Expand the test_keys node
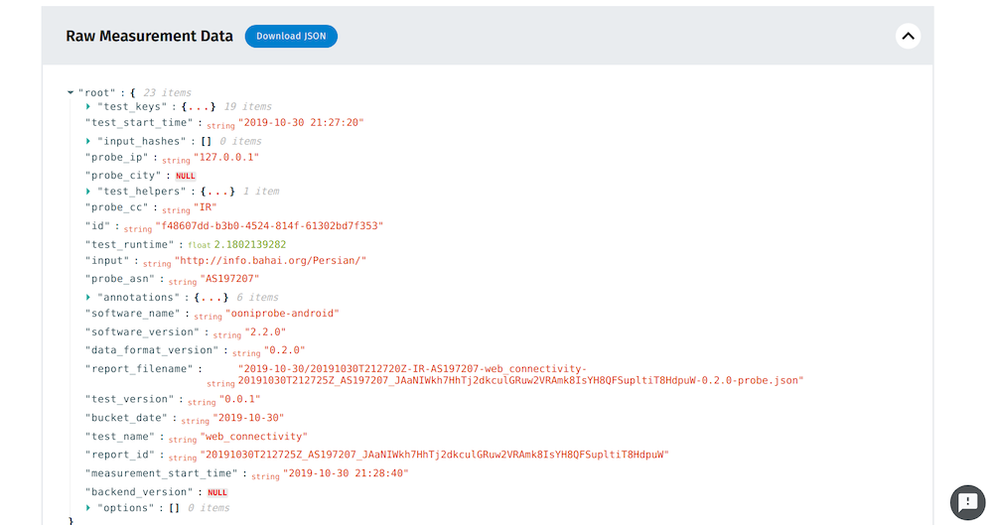 (x=88, y=106)
